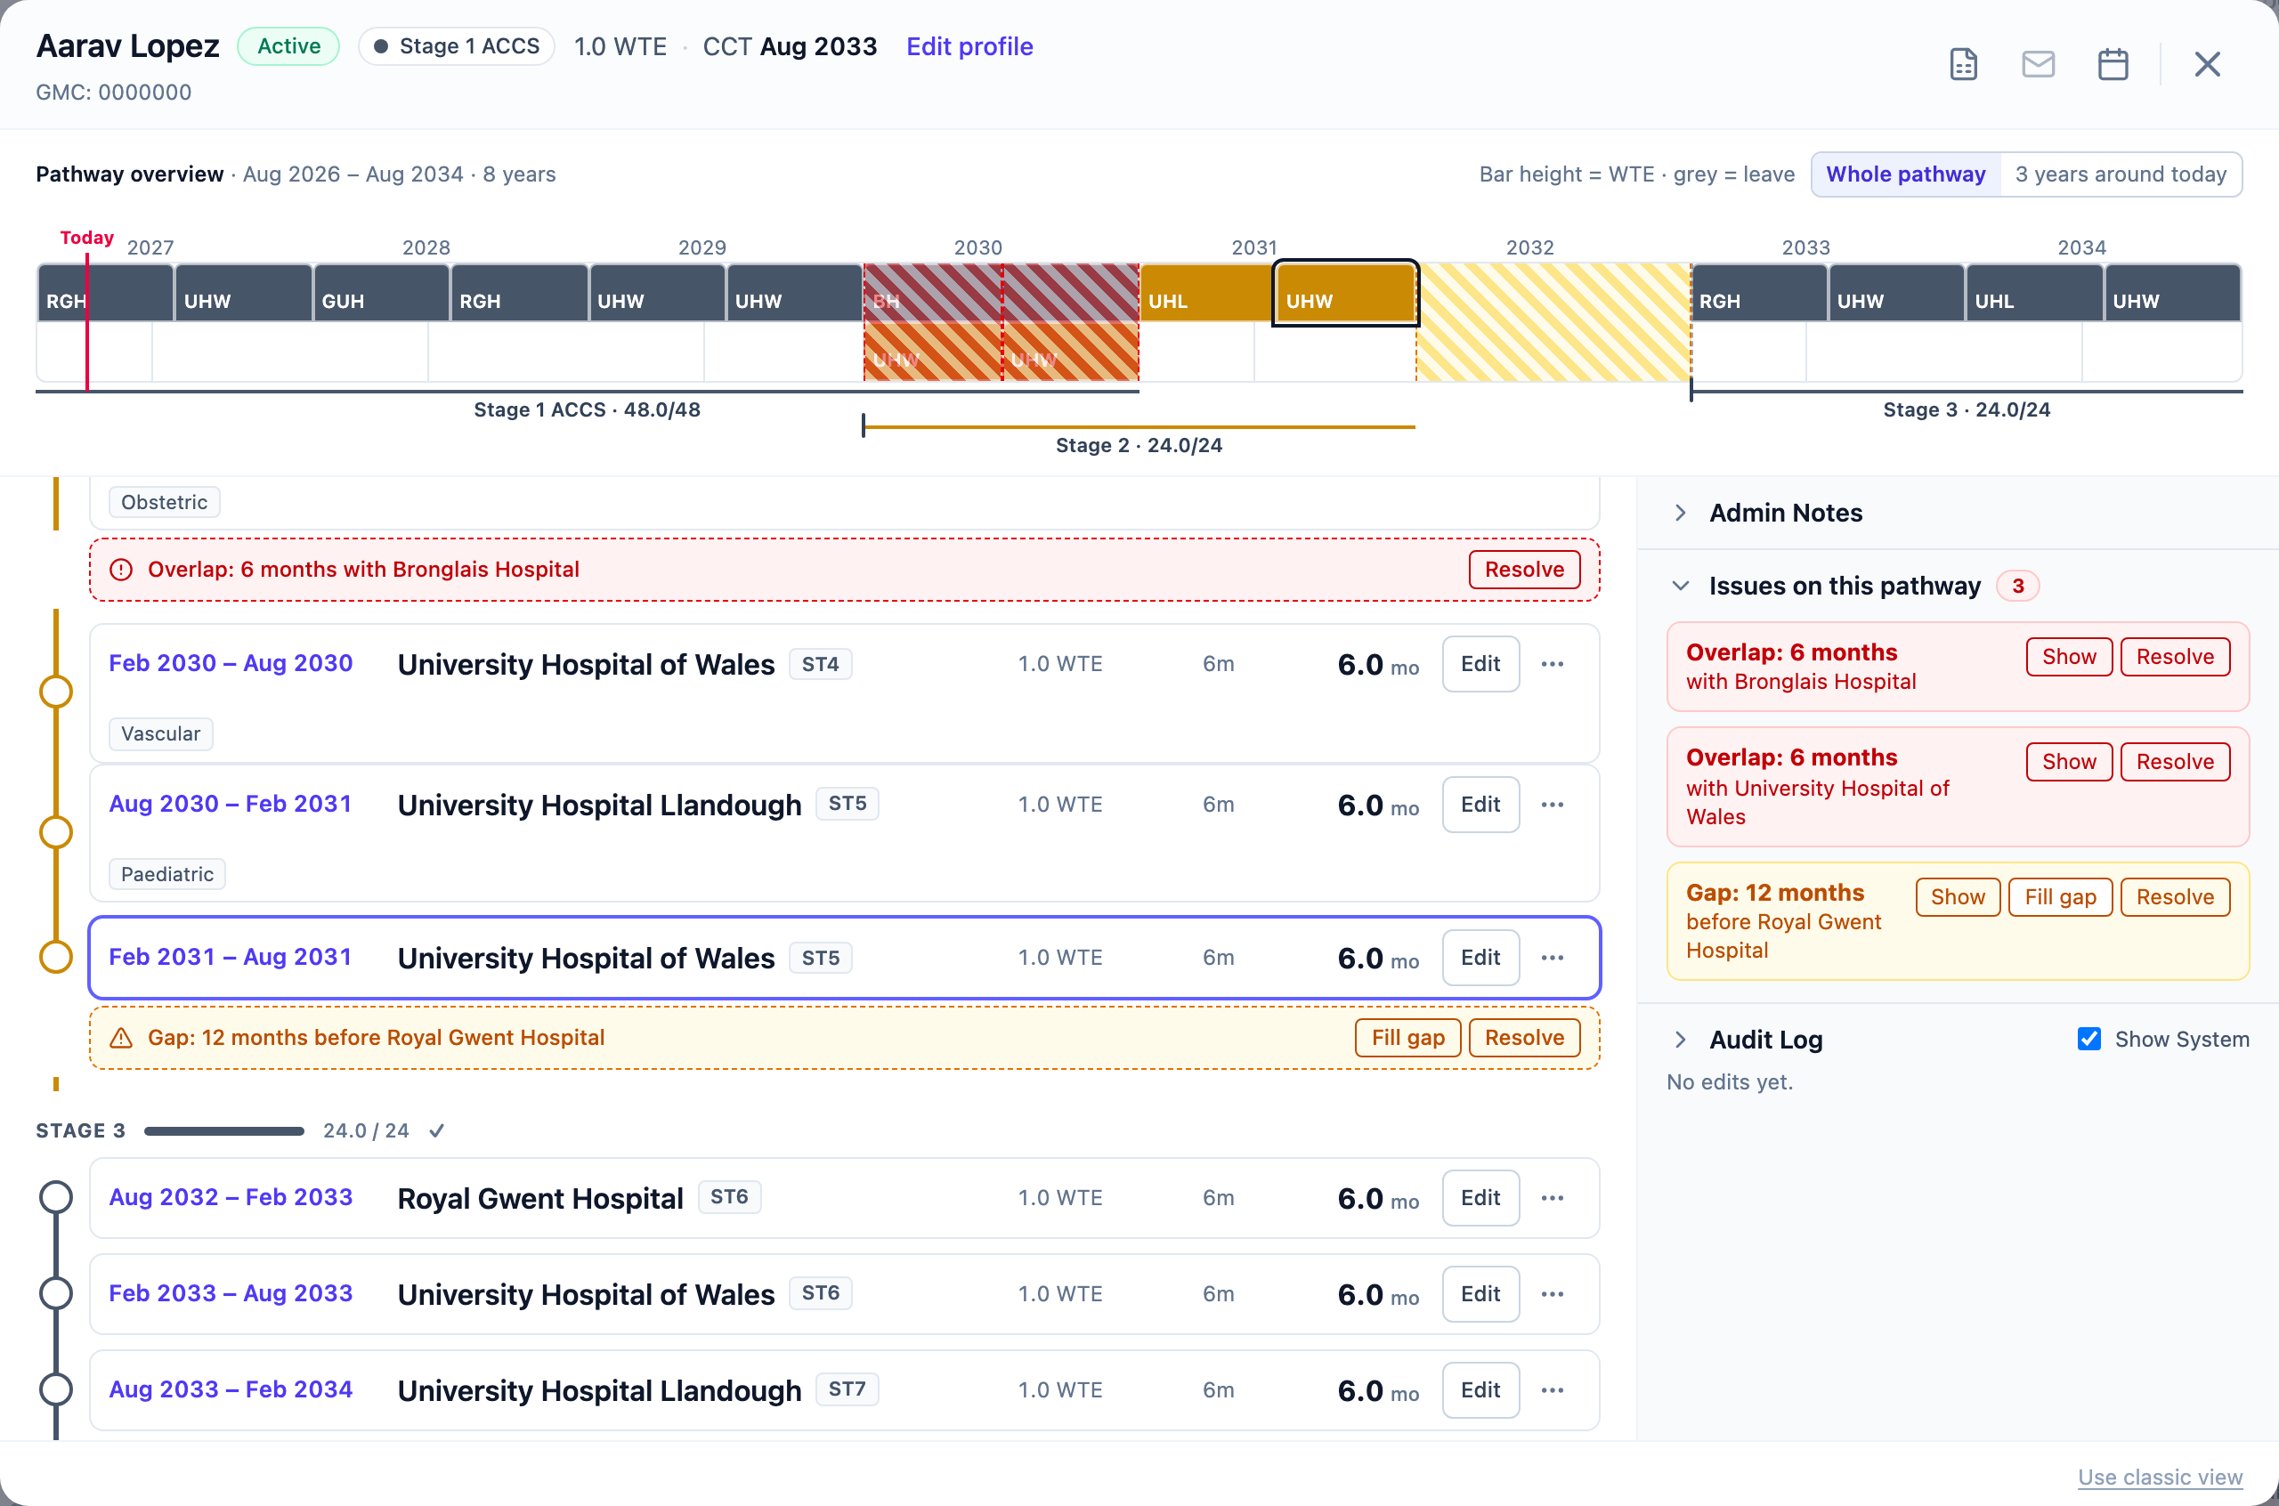The width and height of the screenshot is (2279, 1506).
Task: Click the Aug 2032 – Feb 2033 date link
Action: coord(231,1198)
